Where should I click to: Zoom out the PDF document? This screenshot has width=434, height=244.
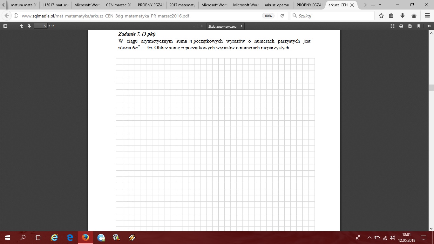(x=194, y=26)
